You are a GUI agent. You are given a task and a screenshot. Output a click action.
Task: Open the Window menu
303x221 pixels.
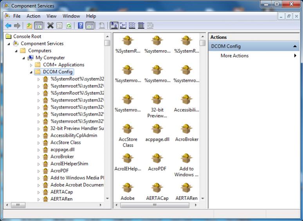71,16
